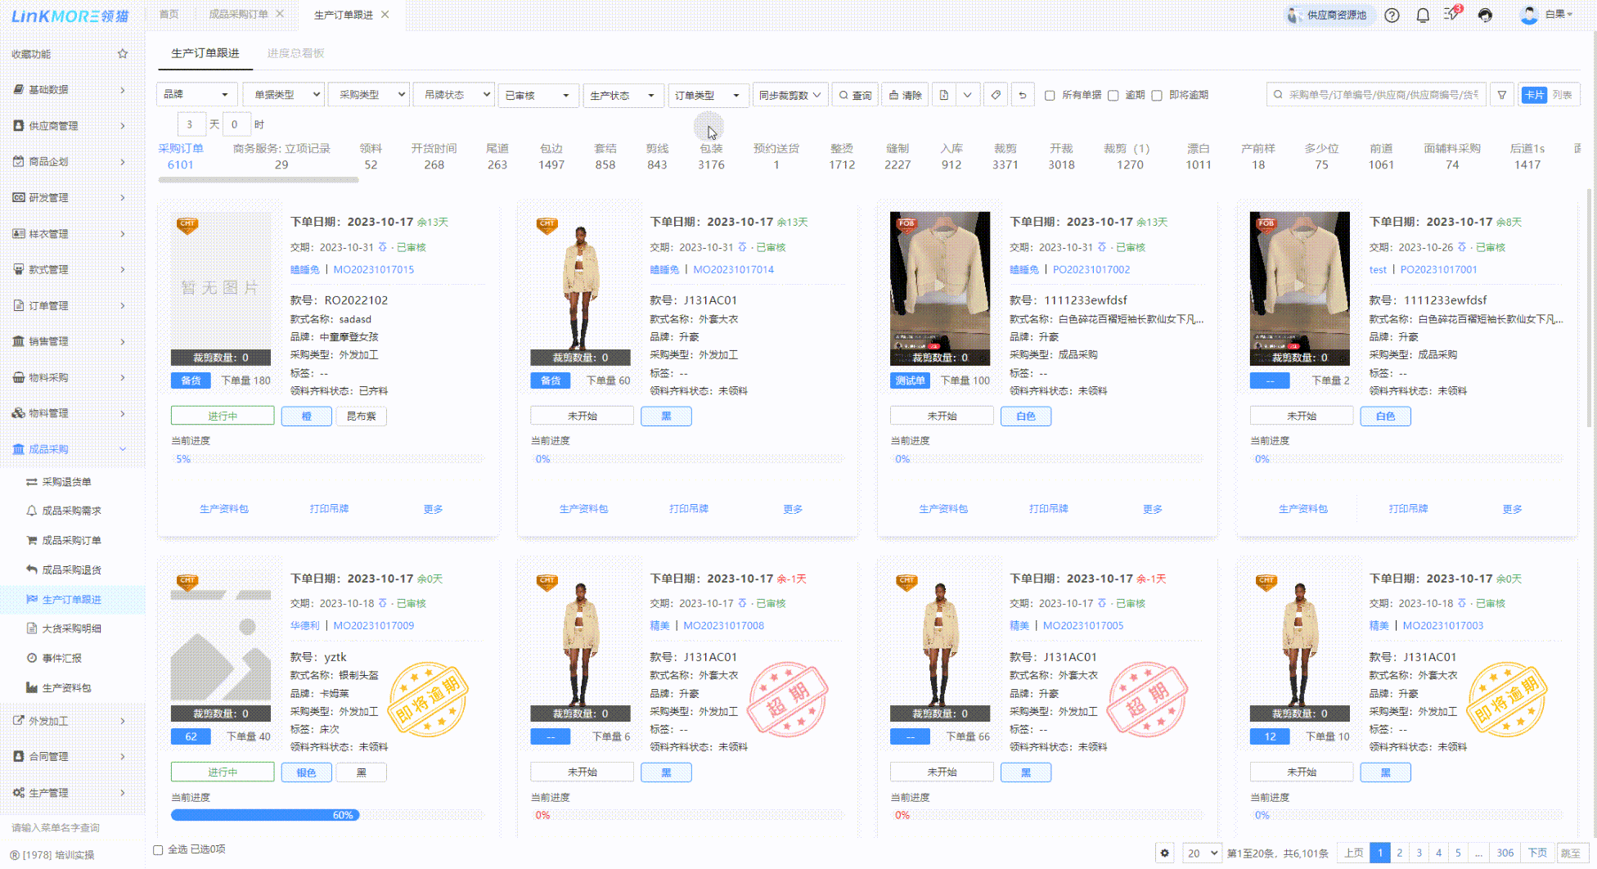Open 生产资料包 in sidebar
The image size is (1597, 869).
coord(66,688)
